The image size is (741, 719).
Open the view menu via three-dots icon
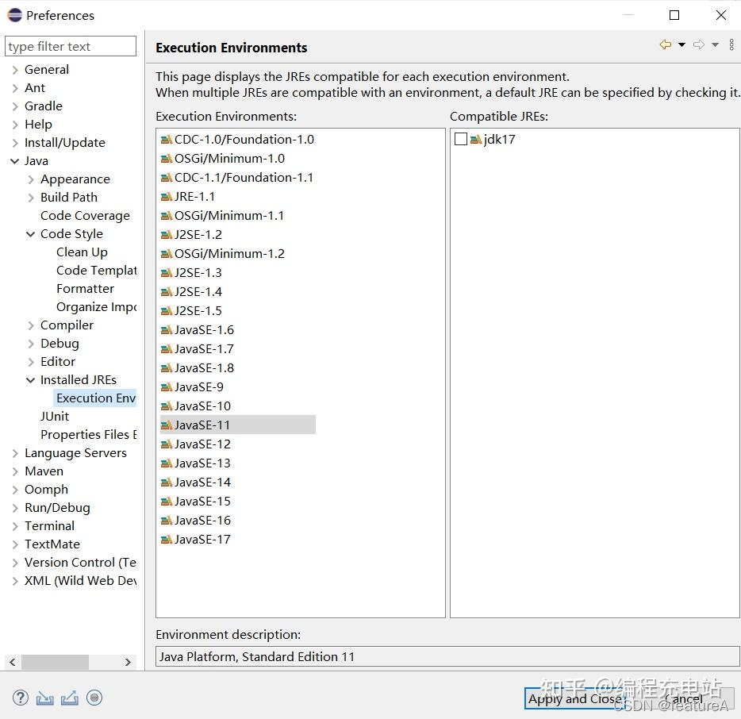(731, 44)
